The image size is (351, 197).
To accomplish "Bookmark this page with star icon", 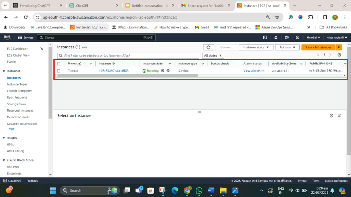I will pyautogui.click(x=277, y=17).
